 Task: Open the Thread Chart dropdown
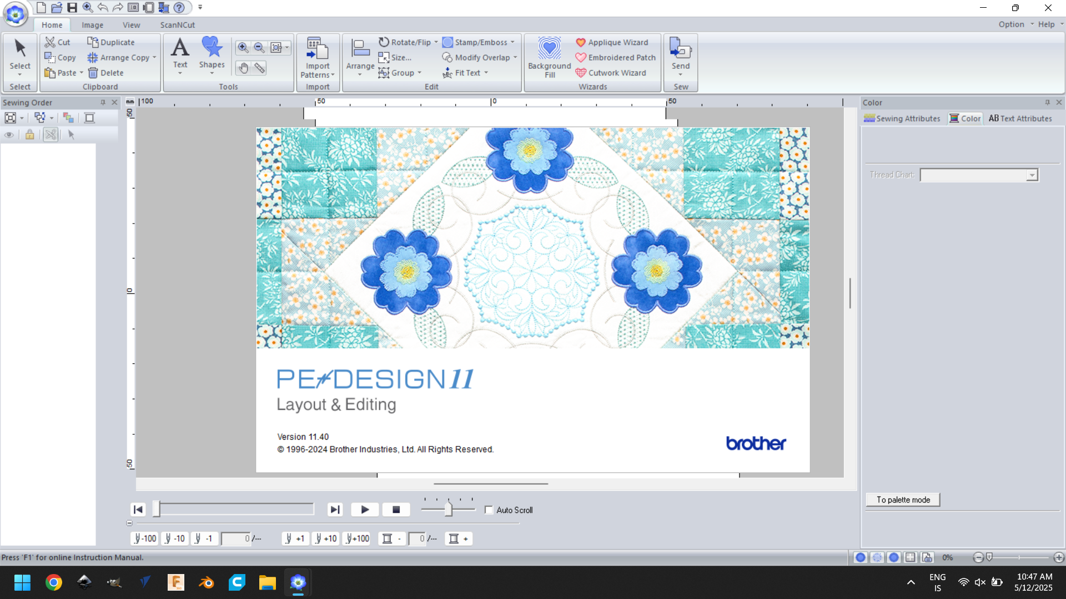point(1032,175)
